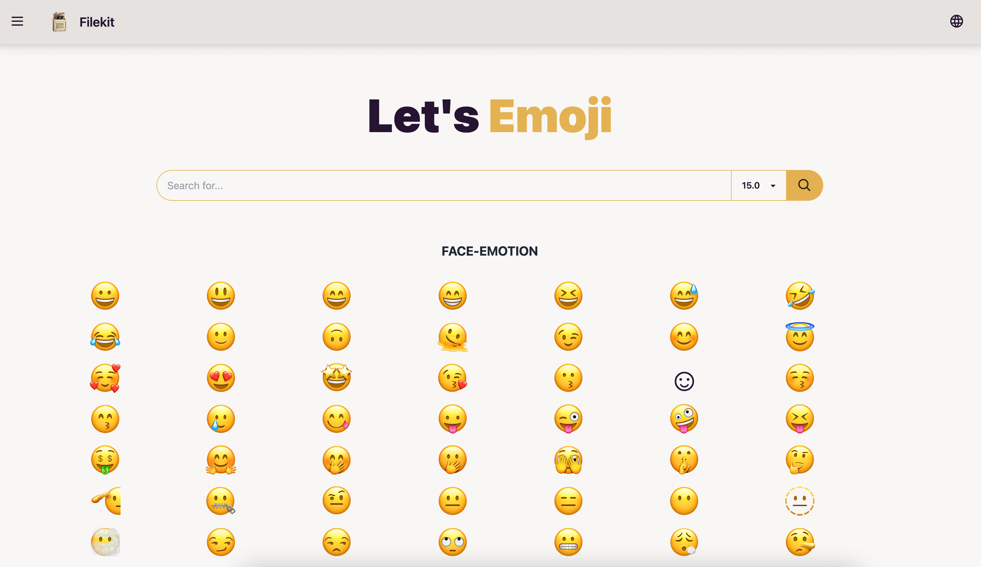981x567 pixels.
Task: Click the dotted line face emoji
Action: [x=800, y=501]
